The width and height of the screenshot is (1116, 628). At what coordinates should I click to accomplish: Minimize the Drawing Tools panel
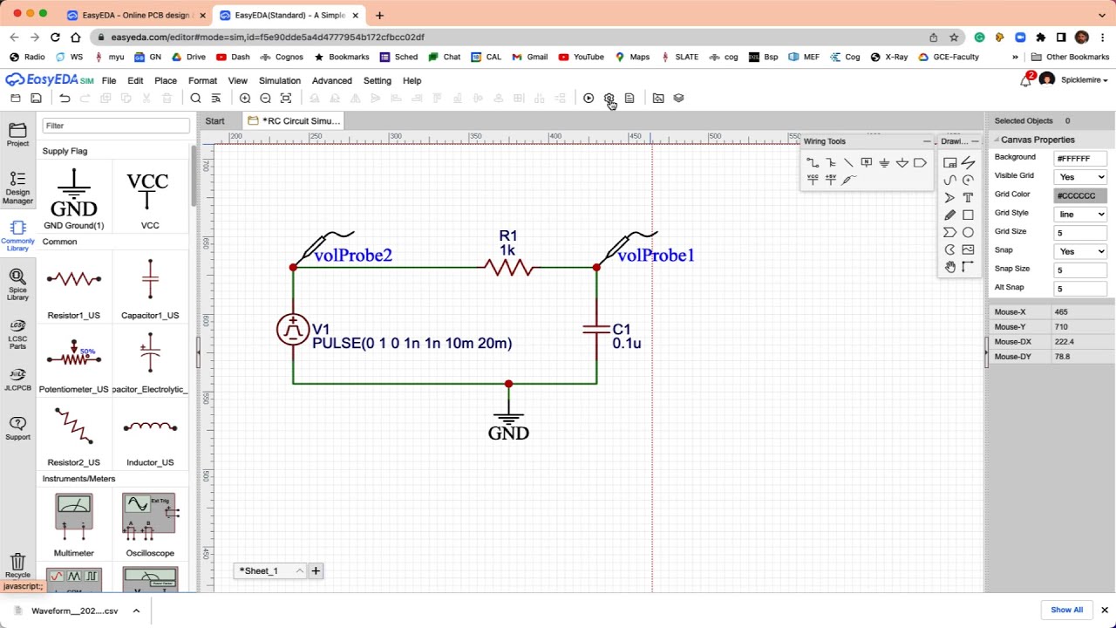(x=975, y=141)
